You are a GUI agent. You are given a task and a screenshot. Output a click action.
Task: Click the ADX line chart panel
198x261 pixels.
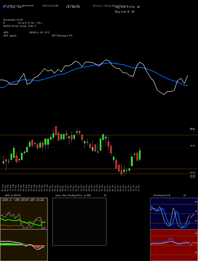coord(24,214)
